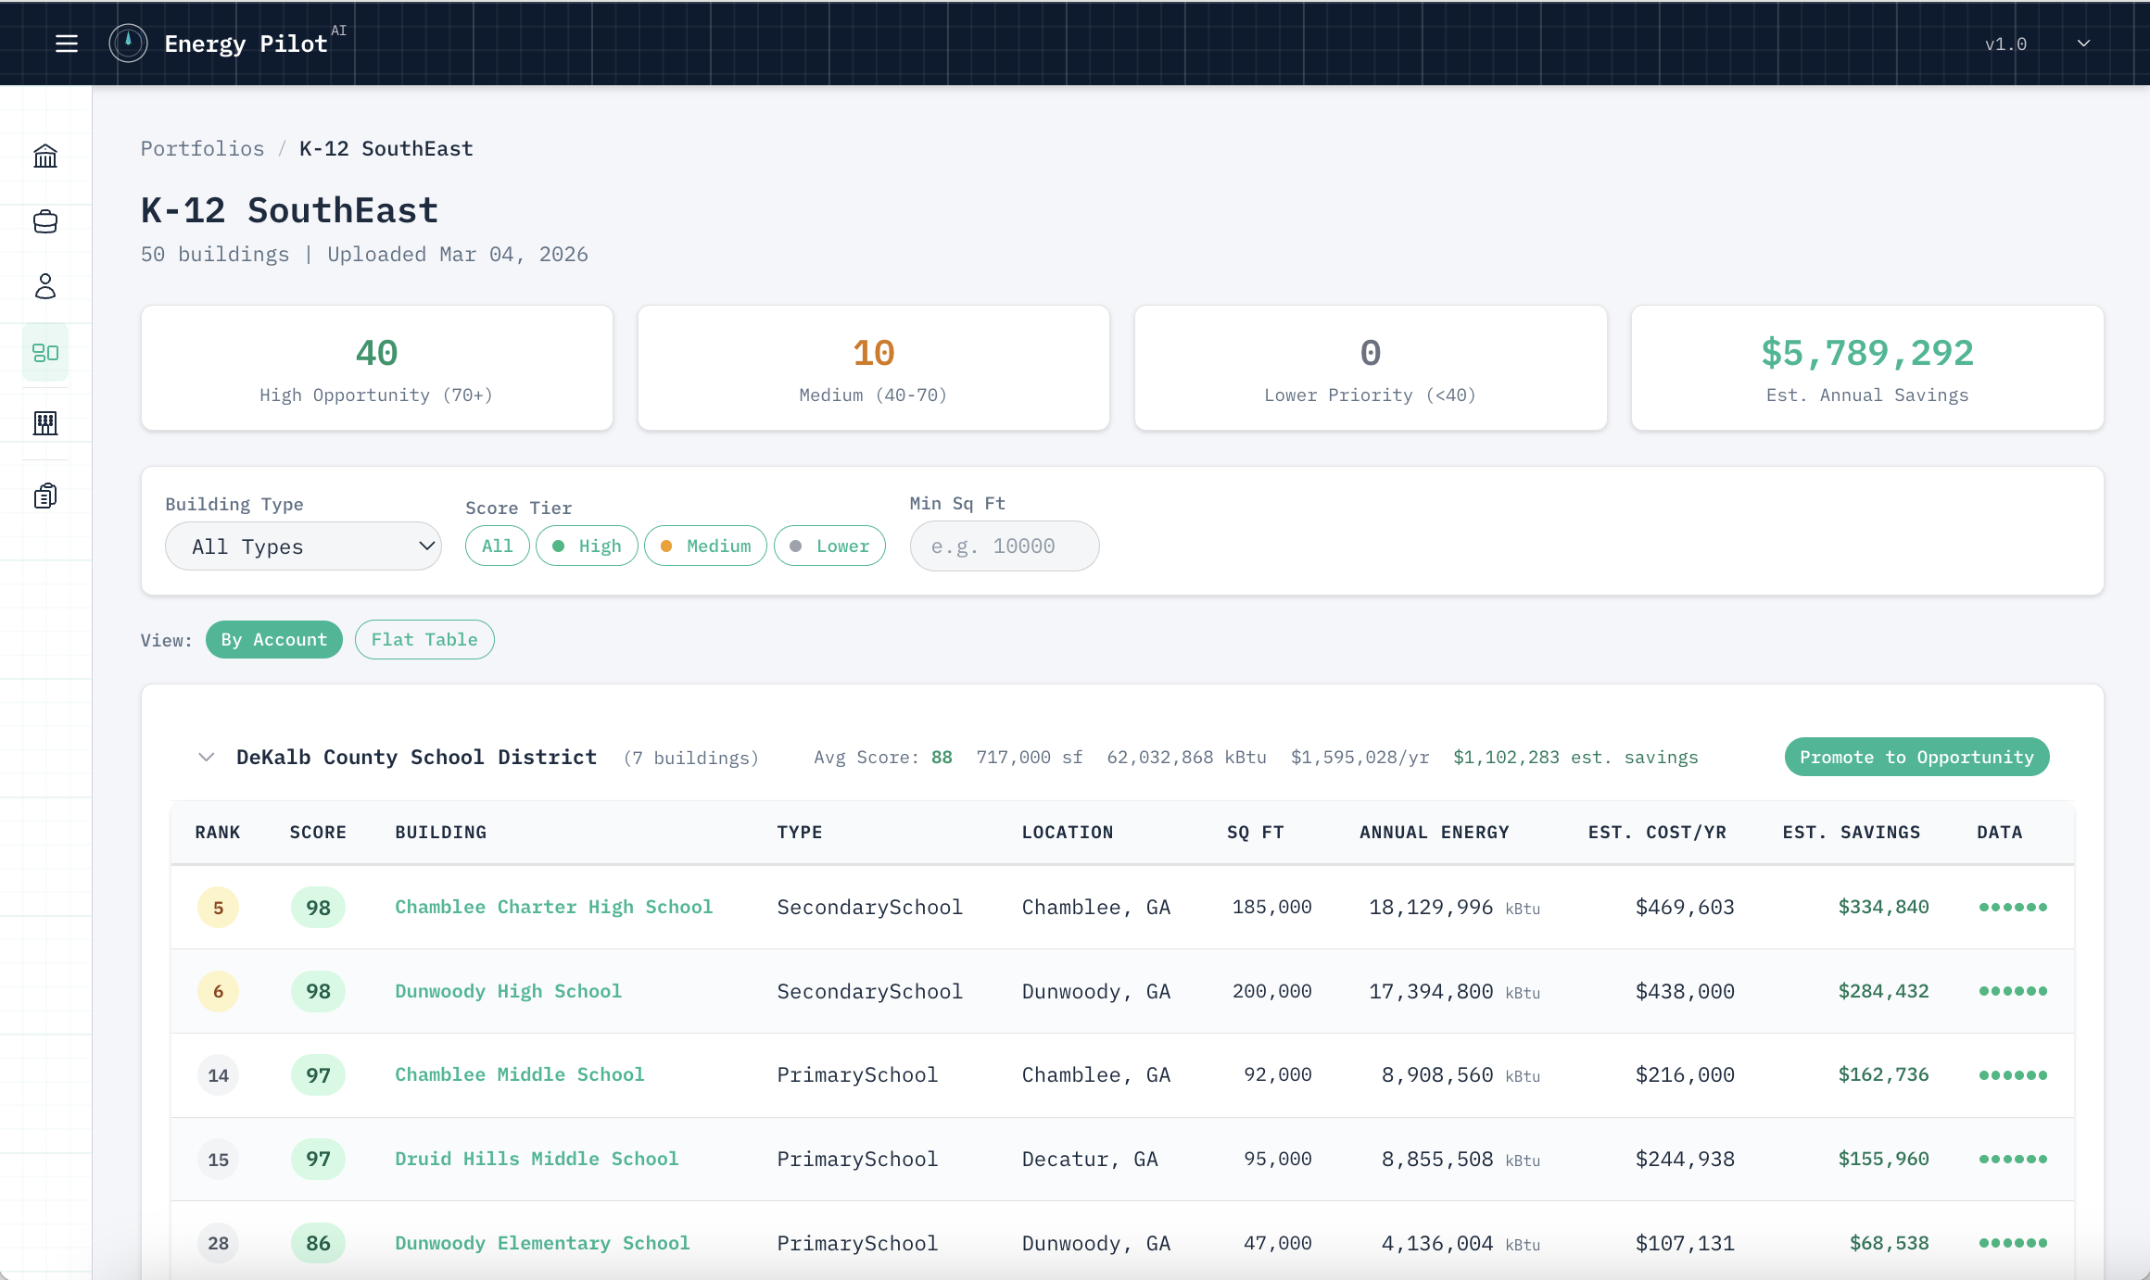Select the highlighted portfolios grid icon
The height and width of the screenshot is (1280, 2150).
coord(44,352)
